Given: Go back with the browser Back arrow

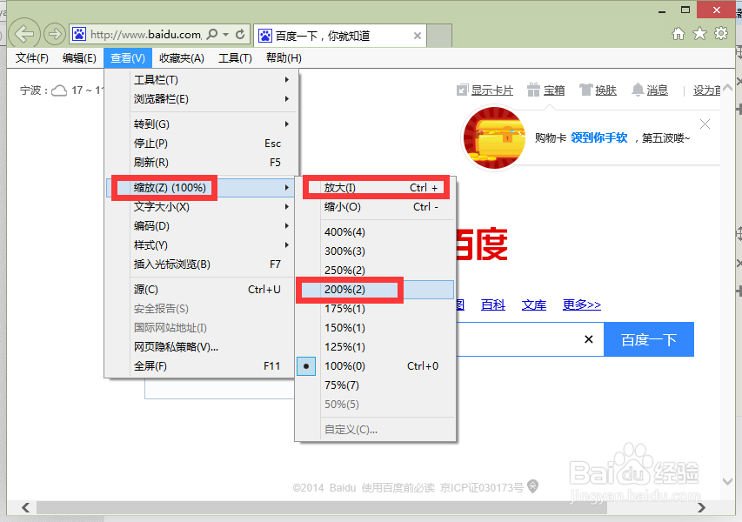Looking at the screenshot, I should pyautogui.click(x=23, y=34).
